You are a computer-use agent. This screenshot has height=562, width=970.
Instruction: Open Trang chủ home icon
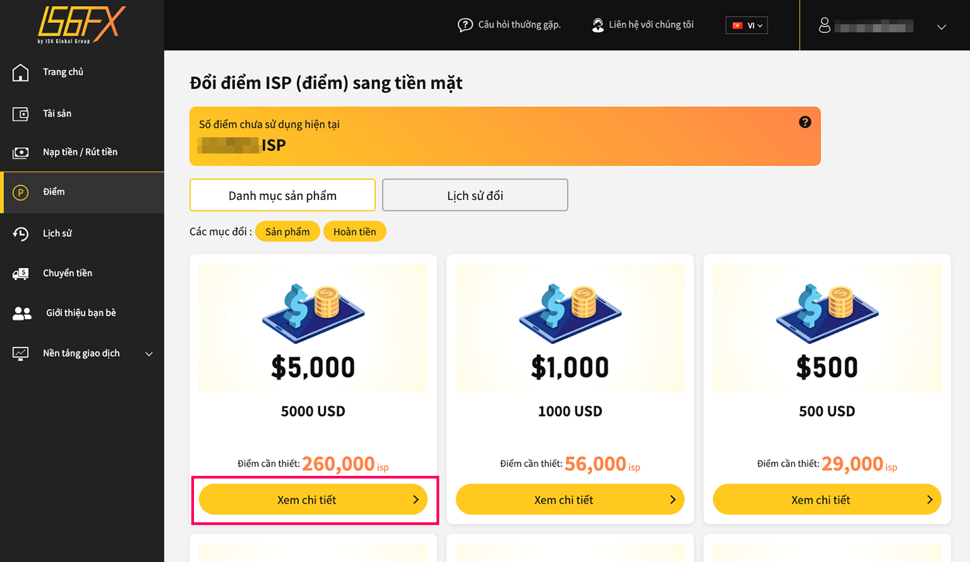pos(21,72)
